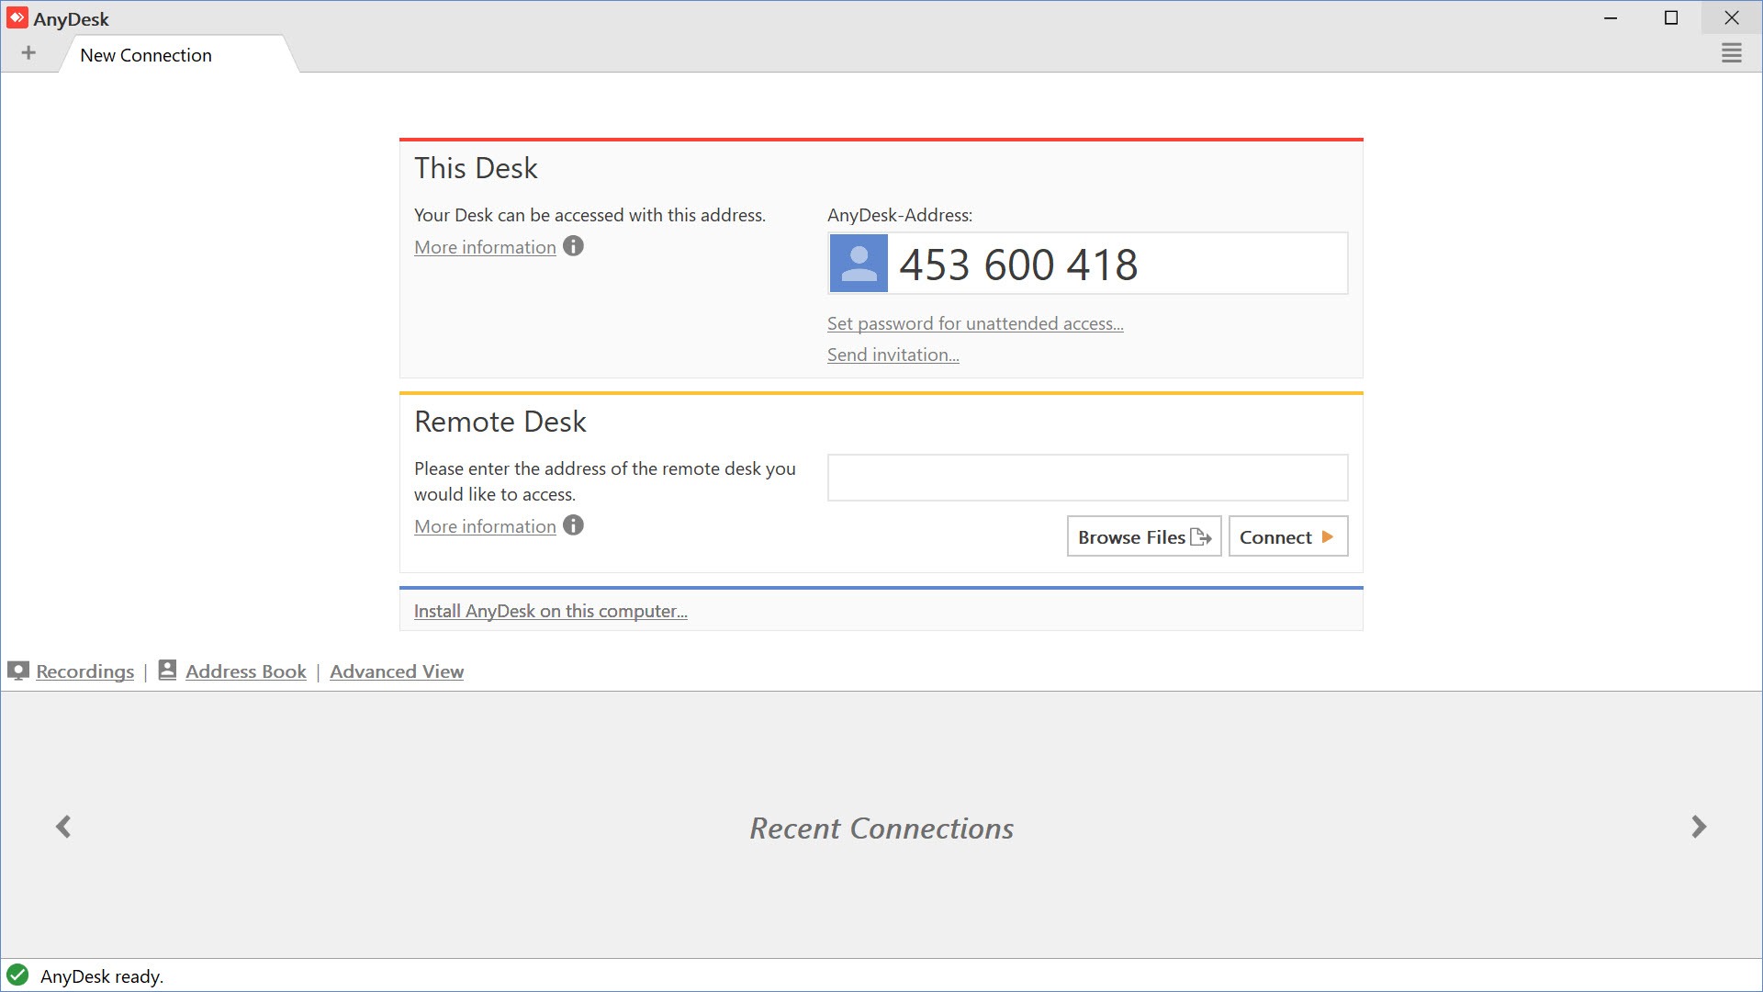This screenshot has height=992, width=1763.
Task: Open More information tooltip in This Desk
Action: point(574,246)
